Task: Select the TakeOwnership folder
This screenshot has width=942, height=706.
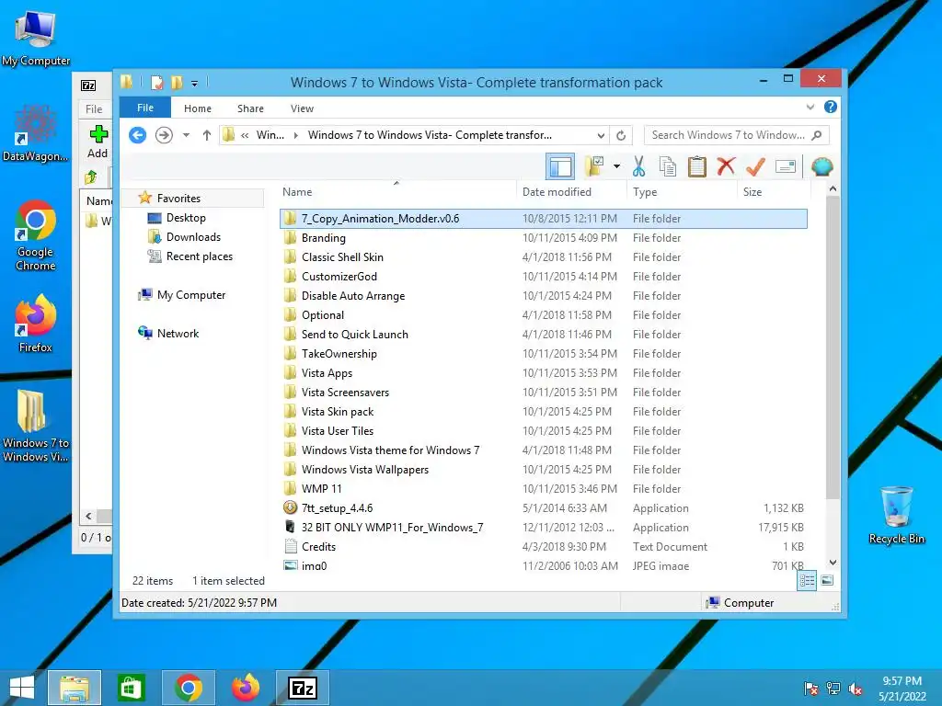Action: pos(544,354)
